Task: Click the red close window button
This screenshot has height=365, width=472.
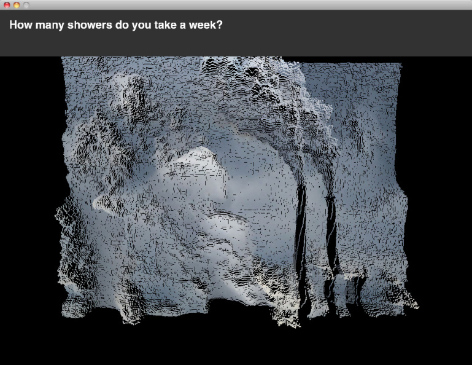Action: 7,5
